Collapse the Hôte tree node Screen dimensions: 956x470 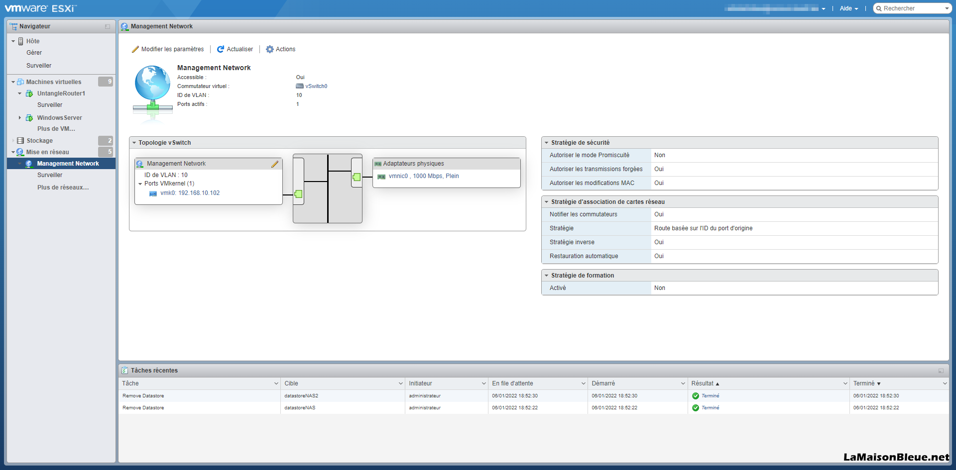pyautogui.click(x=13, y=41)
